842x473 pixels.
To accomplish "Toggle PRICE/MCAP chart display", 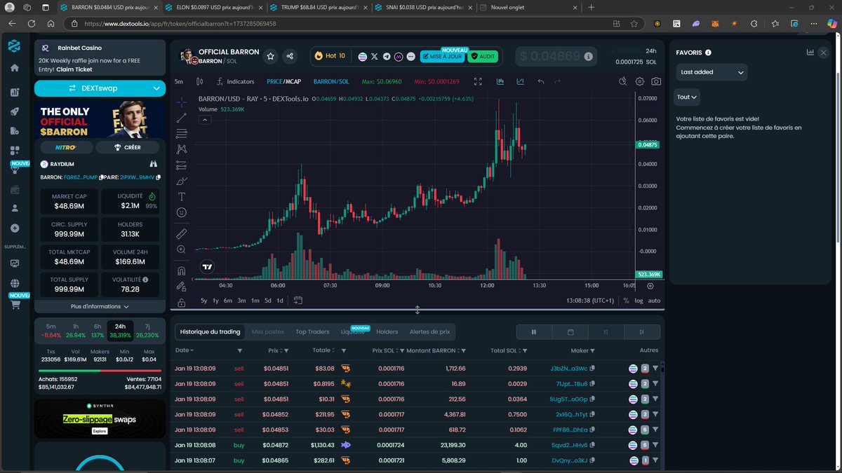I will 284,82.
